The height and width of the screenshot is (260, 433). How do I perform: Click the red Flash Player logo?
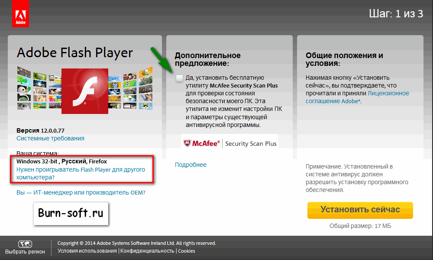click(x=85, y=91)
